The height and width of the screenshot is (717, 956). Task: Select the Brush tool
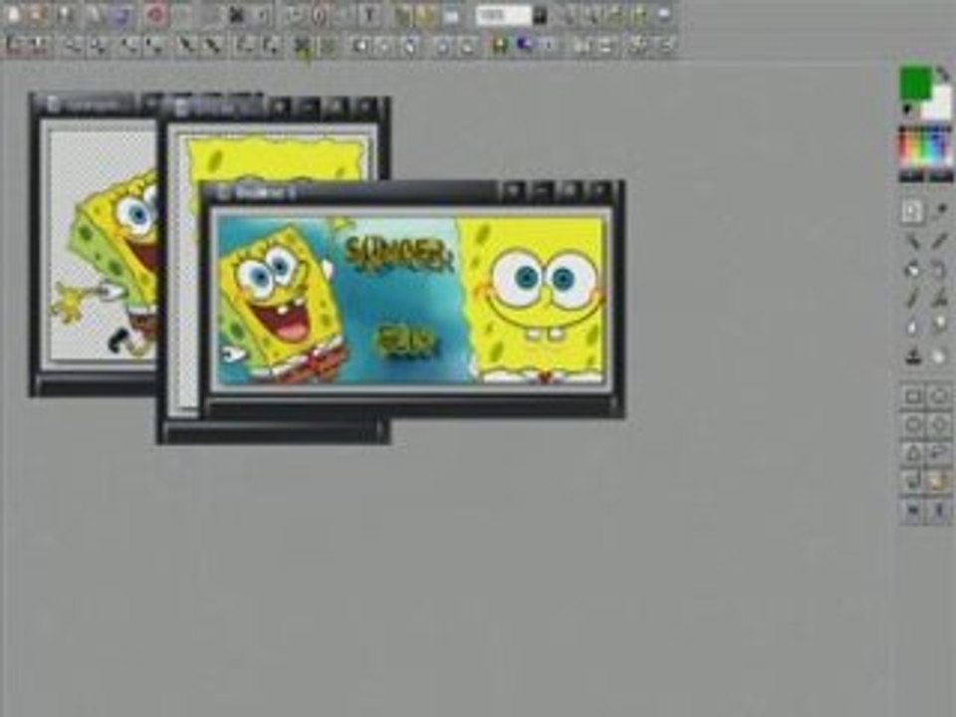click(912, 298)
